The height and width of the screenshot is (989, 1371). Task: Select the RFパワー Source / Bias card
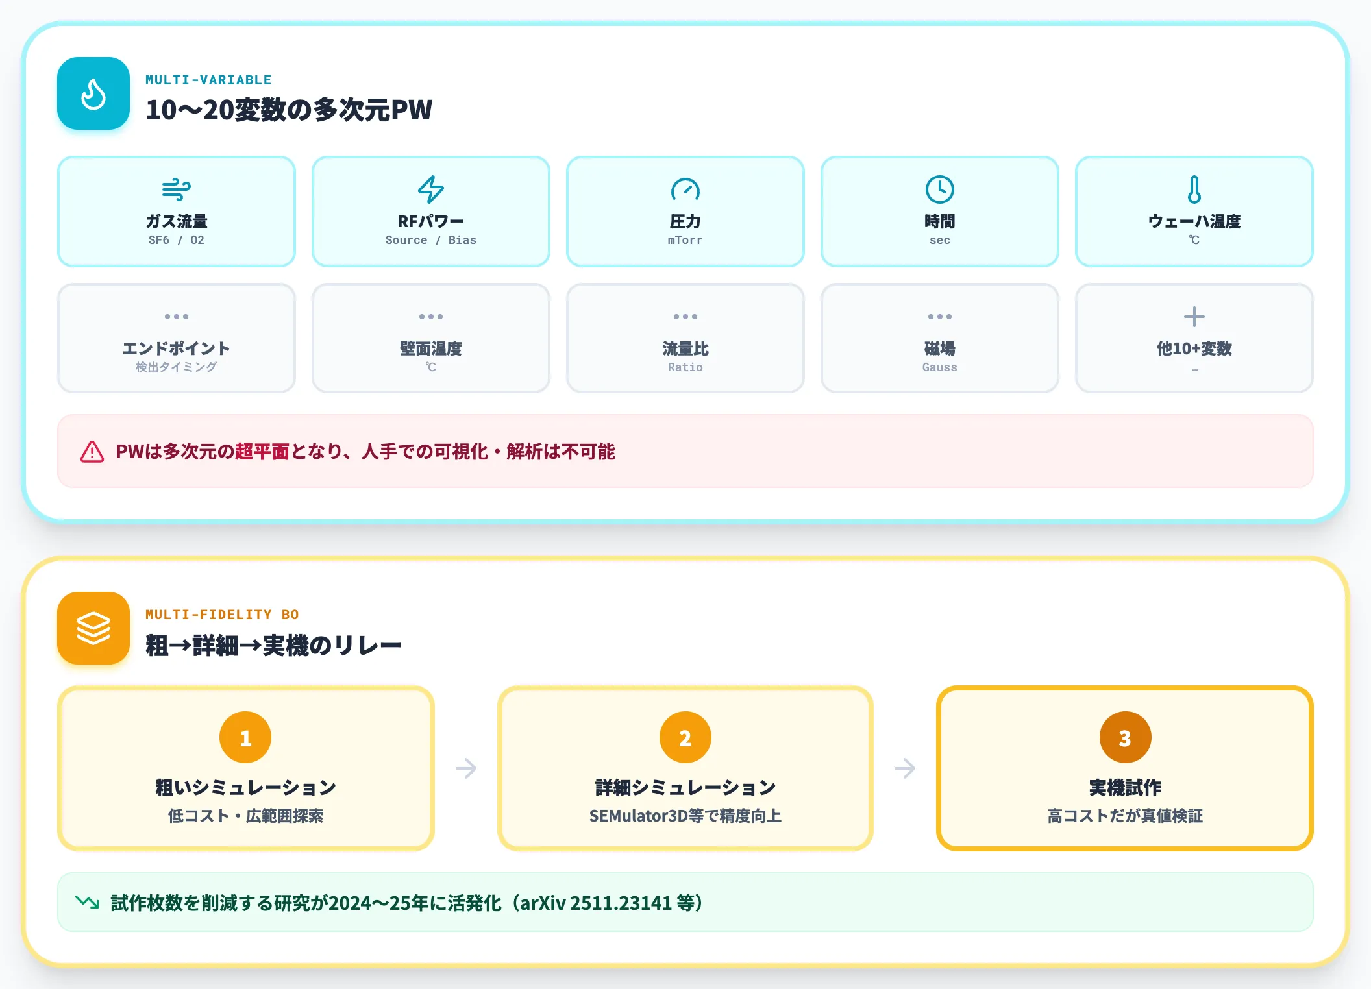point(431,212)
